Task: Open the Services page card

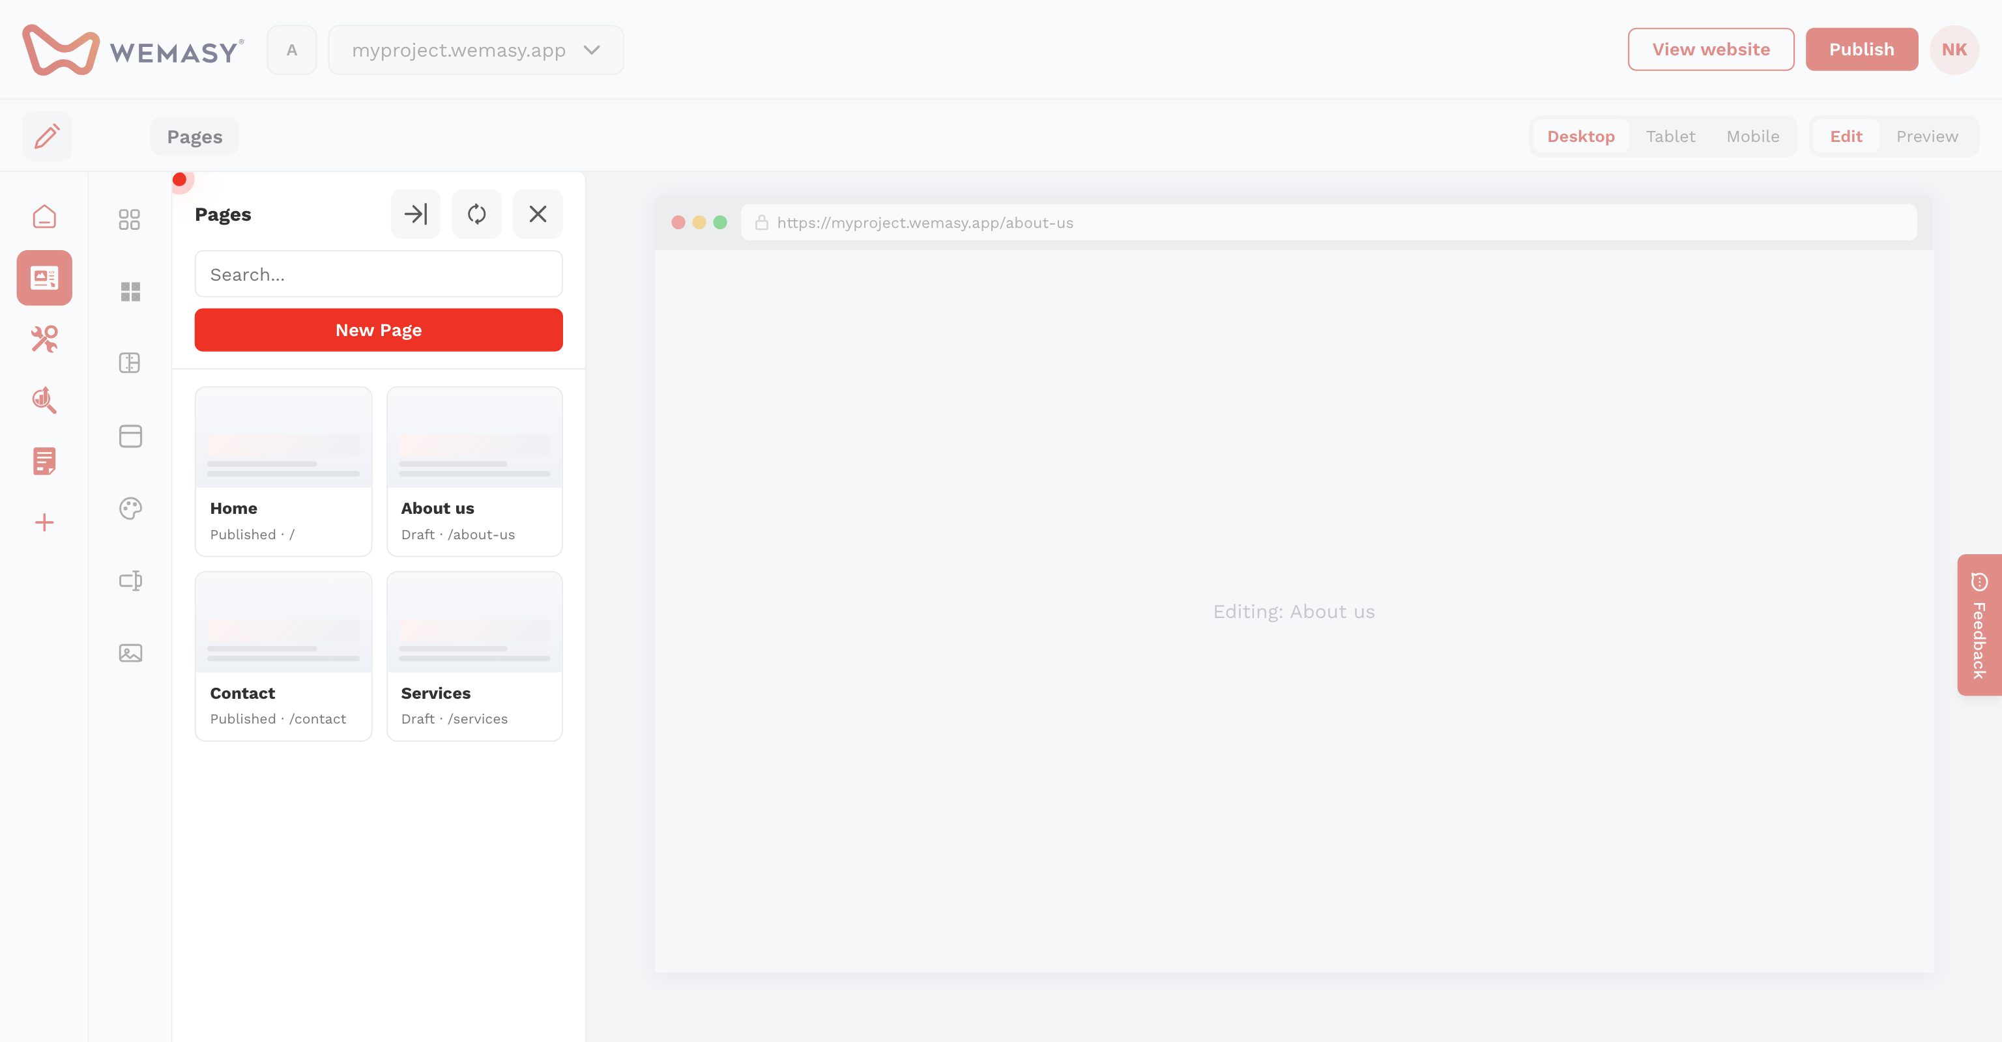Action: pyautogui.click(x=474, y=656)
